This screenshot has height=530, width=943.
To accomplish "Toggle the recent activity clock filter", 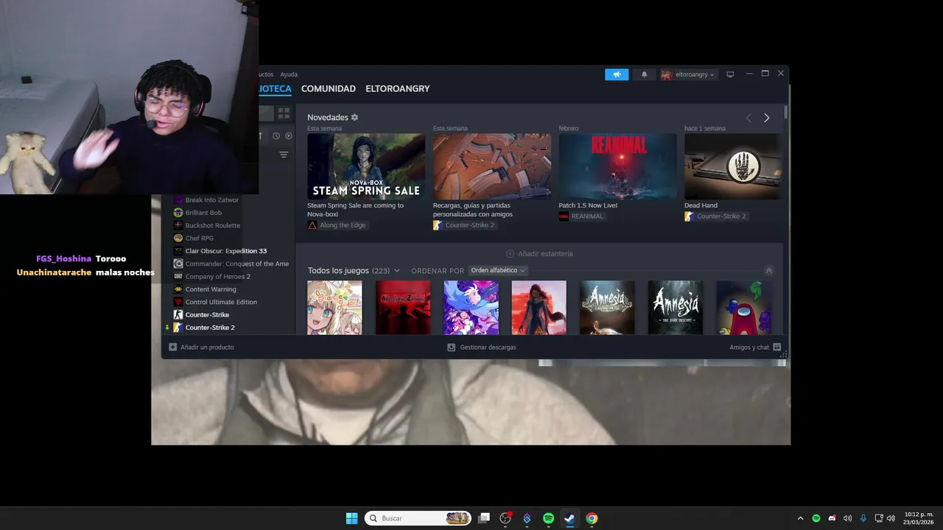I will tap(276, 135).
